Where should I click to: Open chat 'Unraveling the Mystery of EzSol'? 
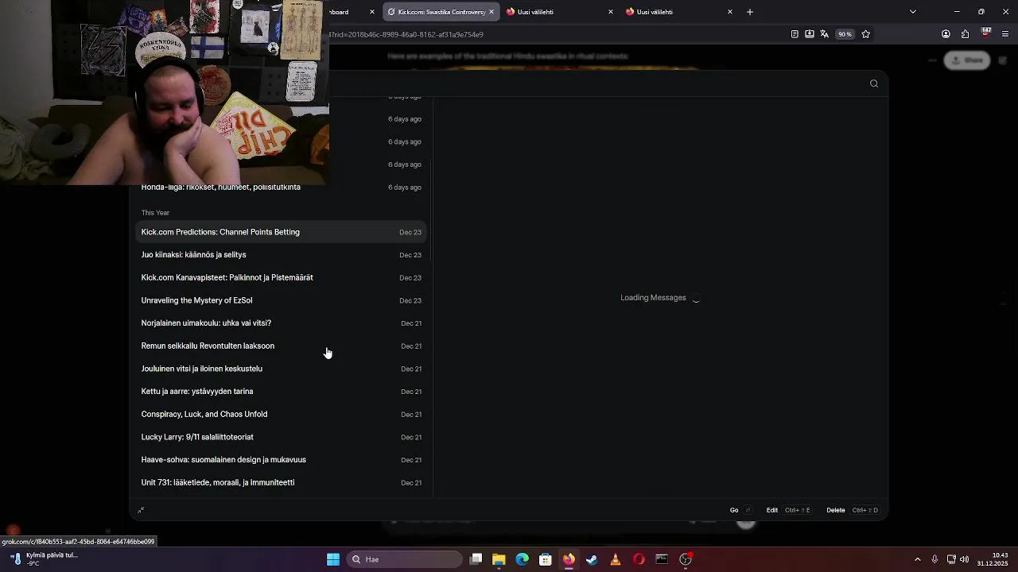pyautogui.click(x=282, y=300)
